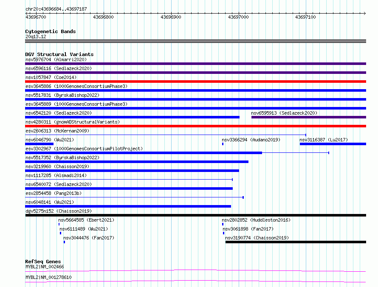Click the red nsv1057847 (Coe2014) bar

pos(195,82)
